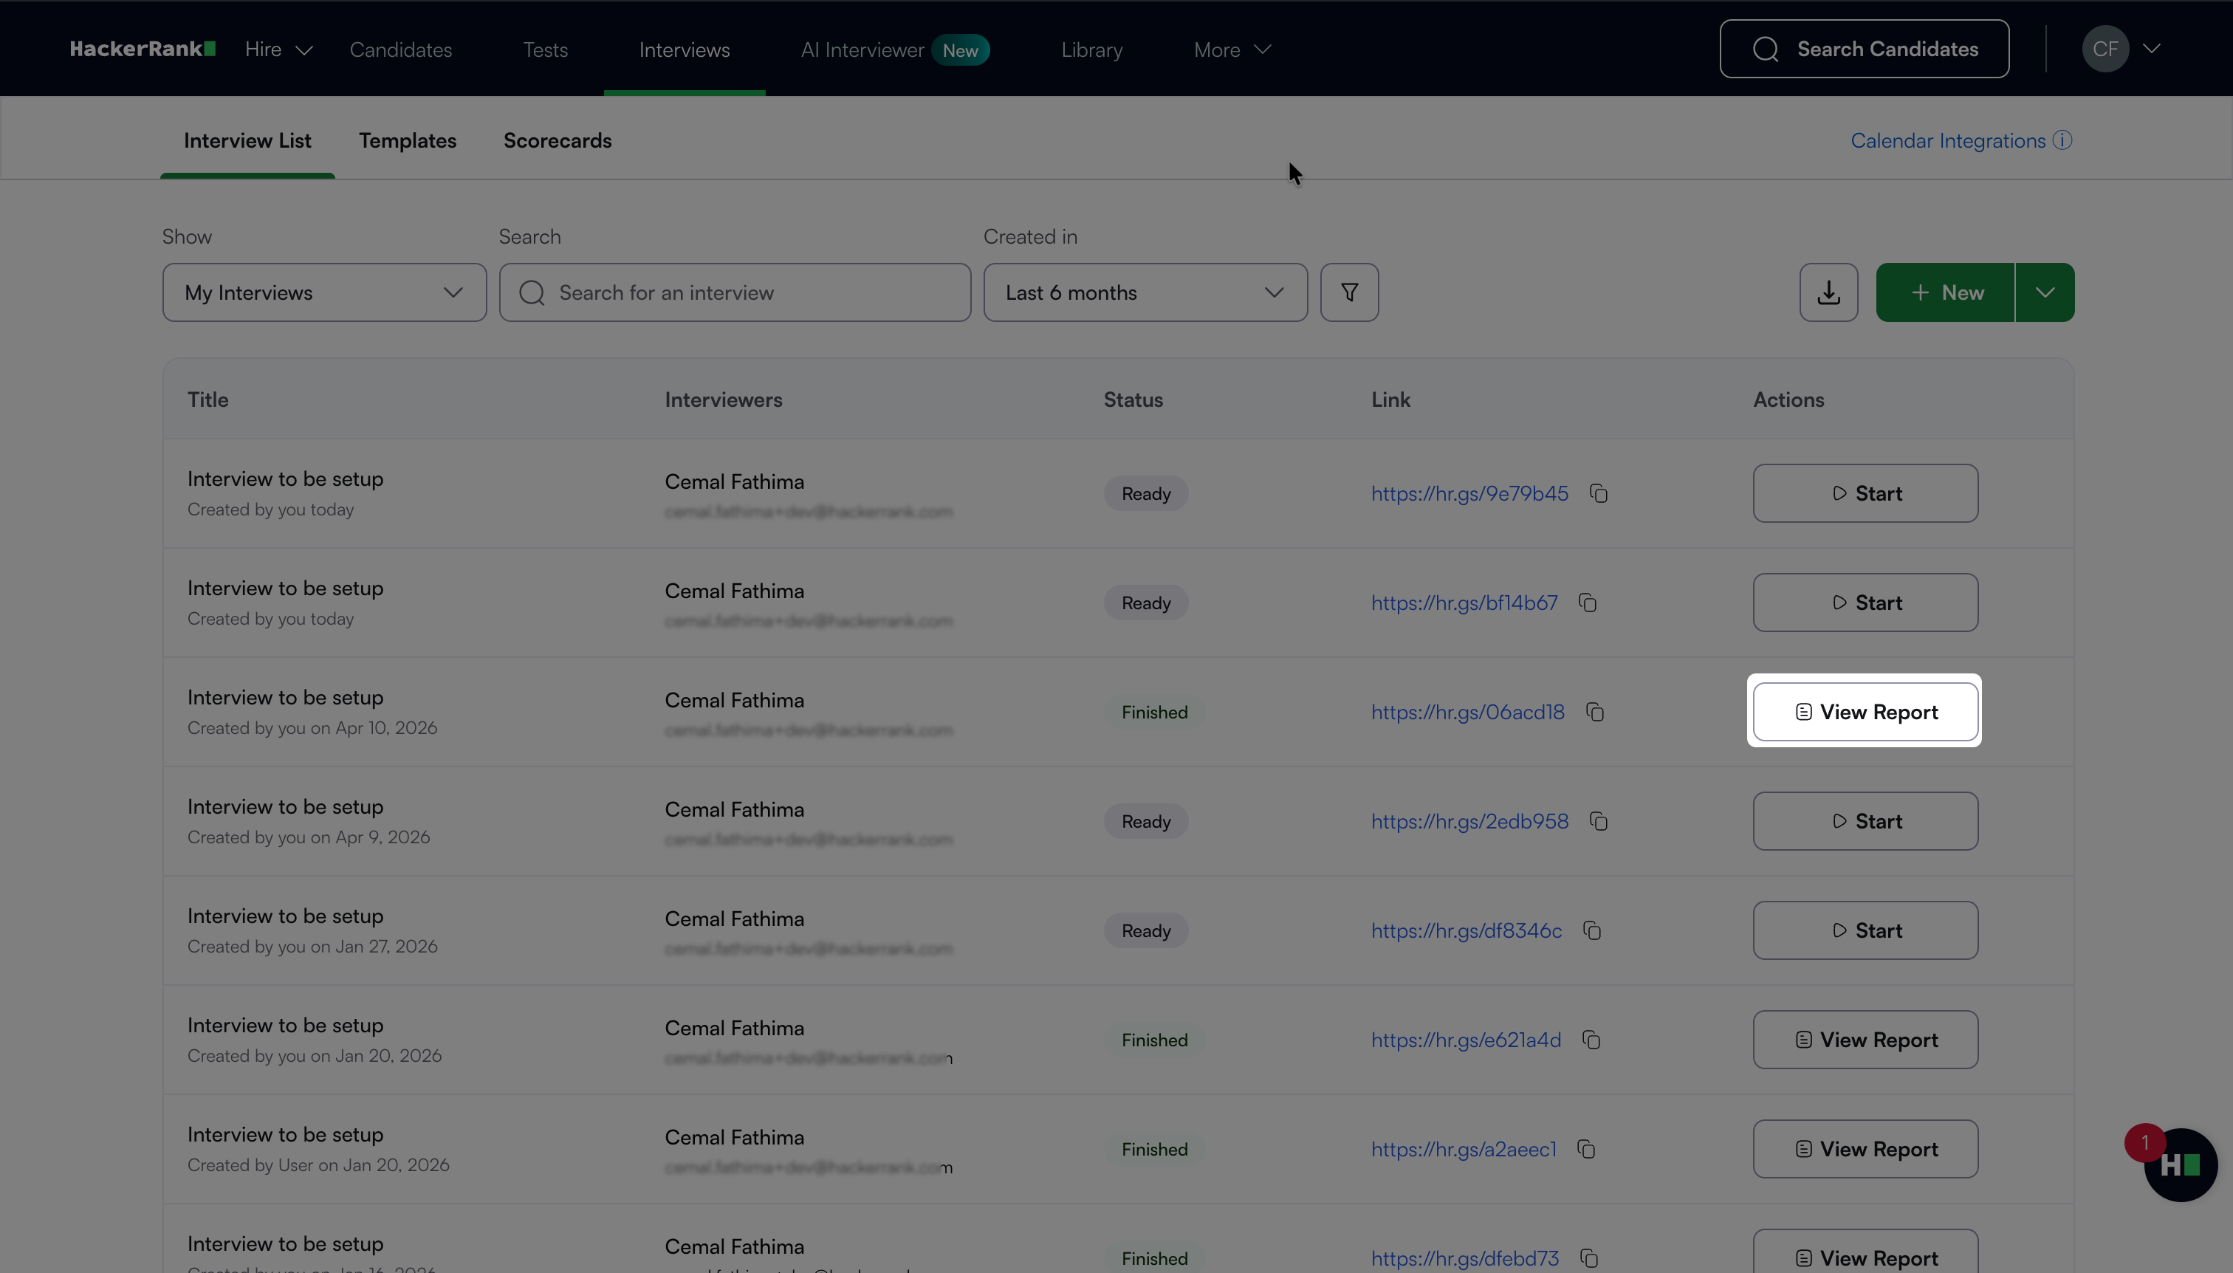
Task: Switch to the Templates tab
Action: [x=408, y=141]
